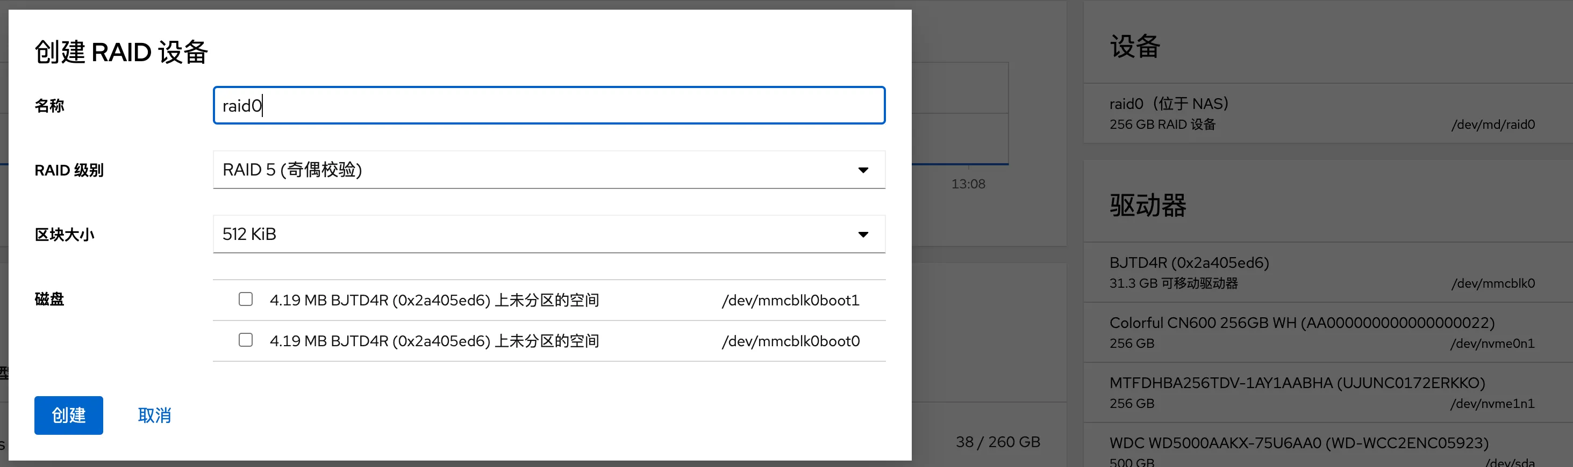Screen dimensions: 1573x467
Task: Click the chunk size dropdown arrow
Action: (x=863, y=235)
